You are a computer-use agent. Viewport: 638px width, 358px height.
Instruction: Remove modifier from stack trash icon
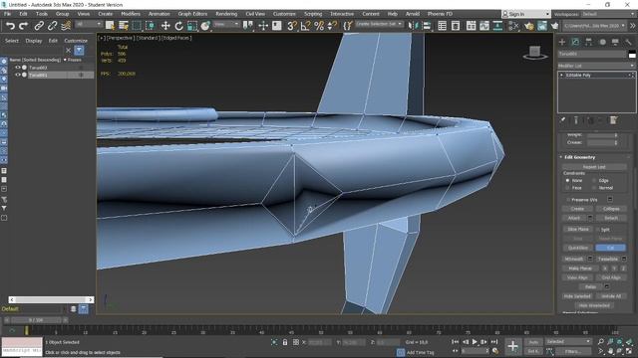[613, 120]
